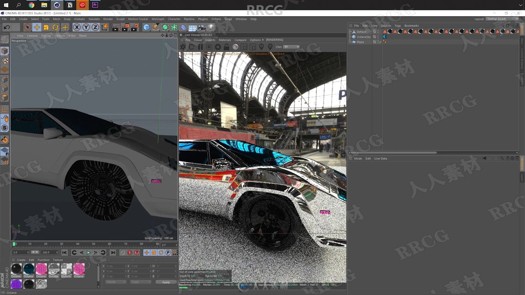Select the Scale tool in toolbar
Image resolution: width=525 pixels, height=295 pixels.
click(46, 27)
